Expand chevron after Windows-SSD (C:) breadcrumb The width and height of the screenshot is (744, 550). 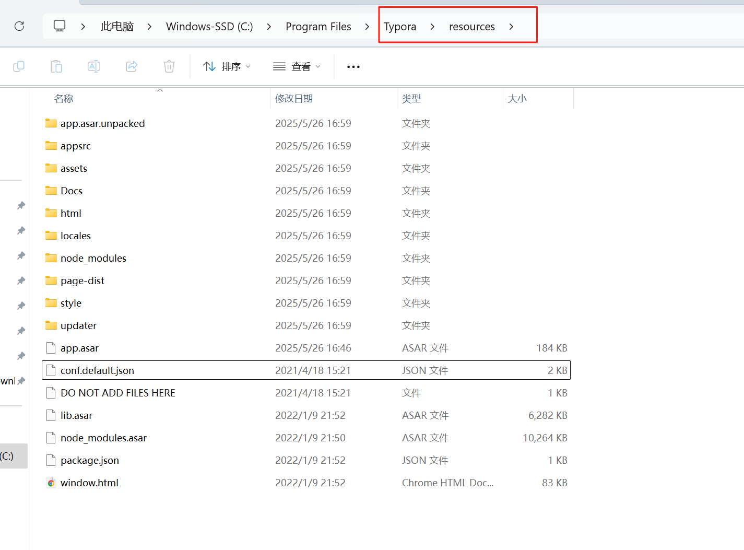(x=269, y=27)
